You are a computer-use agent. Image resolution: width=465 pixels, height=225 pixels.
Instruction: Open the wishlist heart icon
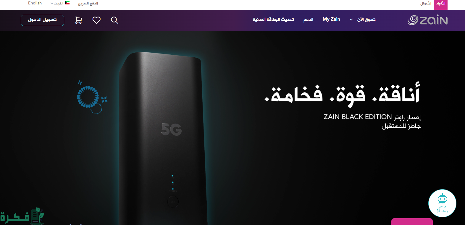coord(96,20)
